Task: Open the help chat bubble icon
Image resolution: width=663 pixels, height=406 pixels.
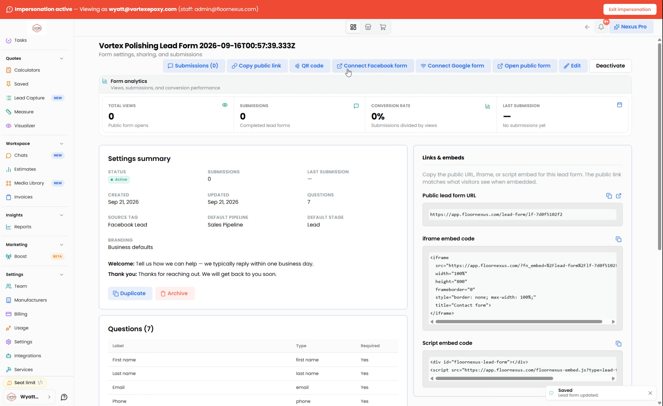Action: pyautogui.click(x=64, y=397)
